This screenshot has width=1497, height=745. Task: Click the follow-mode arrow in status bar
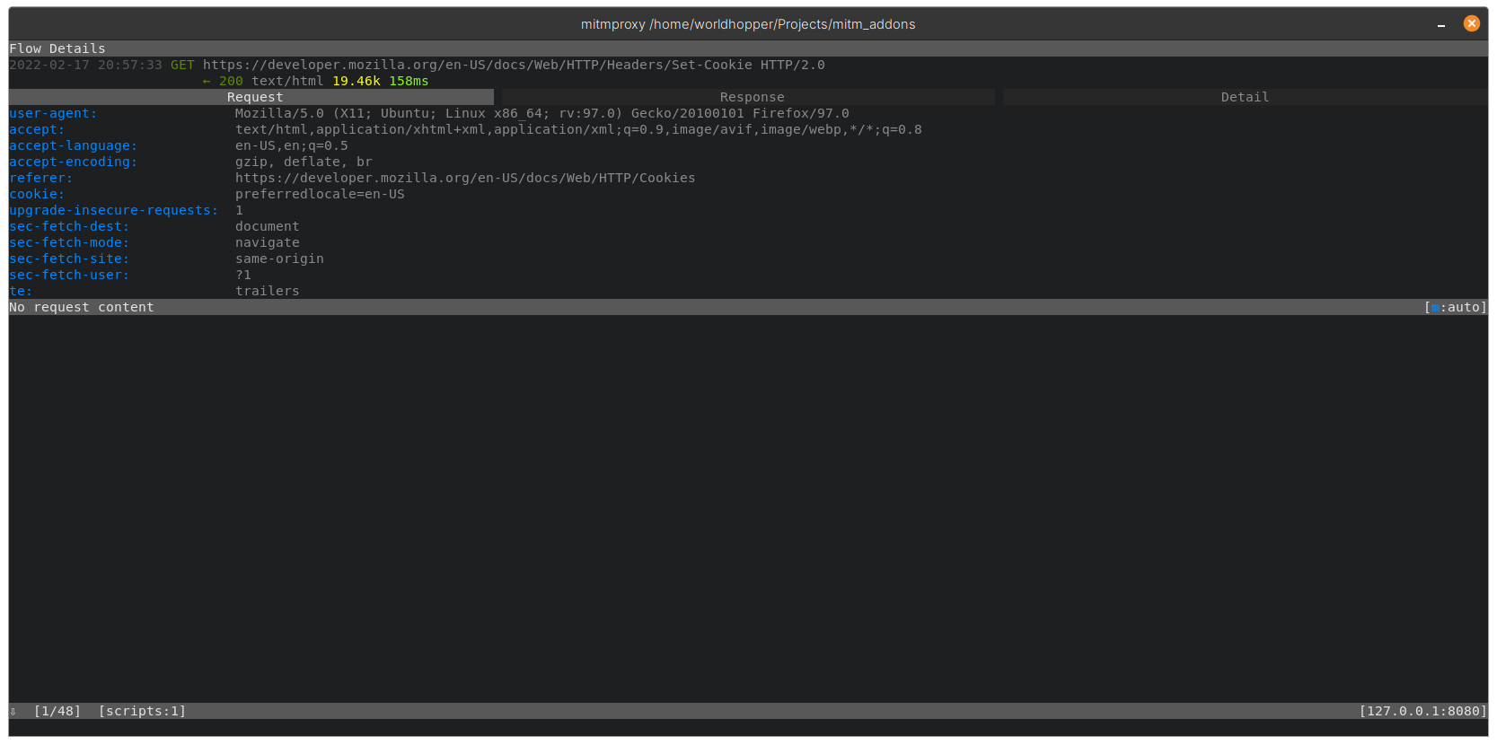[13, 711]
